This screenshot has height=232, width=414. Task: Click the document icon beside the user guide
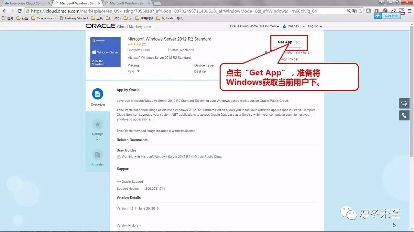point(119,157)
